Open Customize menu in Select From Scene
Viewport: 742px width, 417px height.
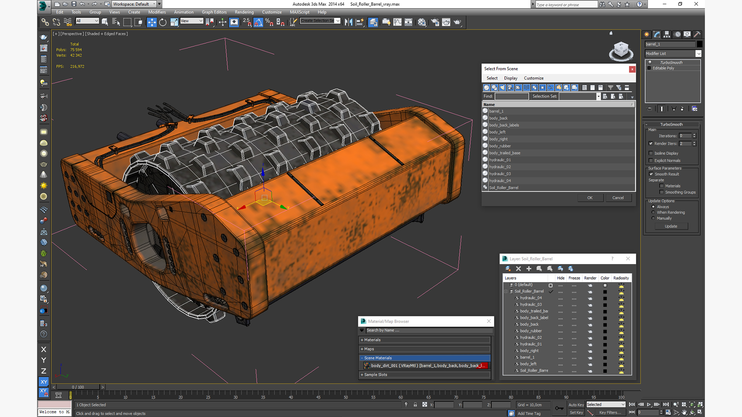click(x=534, y=78)
